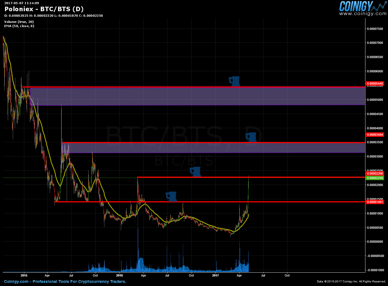Image resolution: width=388 pixels, height=286 pixels.
Task: Select the green 0.00002250 current price label
Action: [x=375, y=178]
